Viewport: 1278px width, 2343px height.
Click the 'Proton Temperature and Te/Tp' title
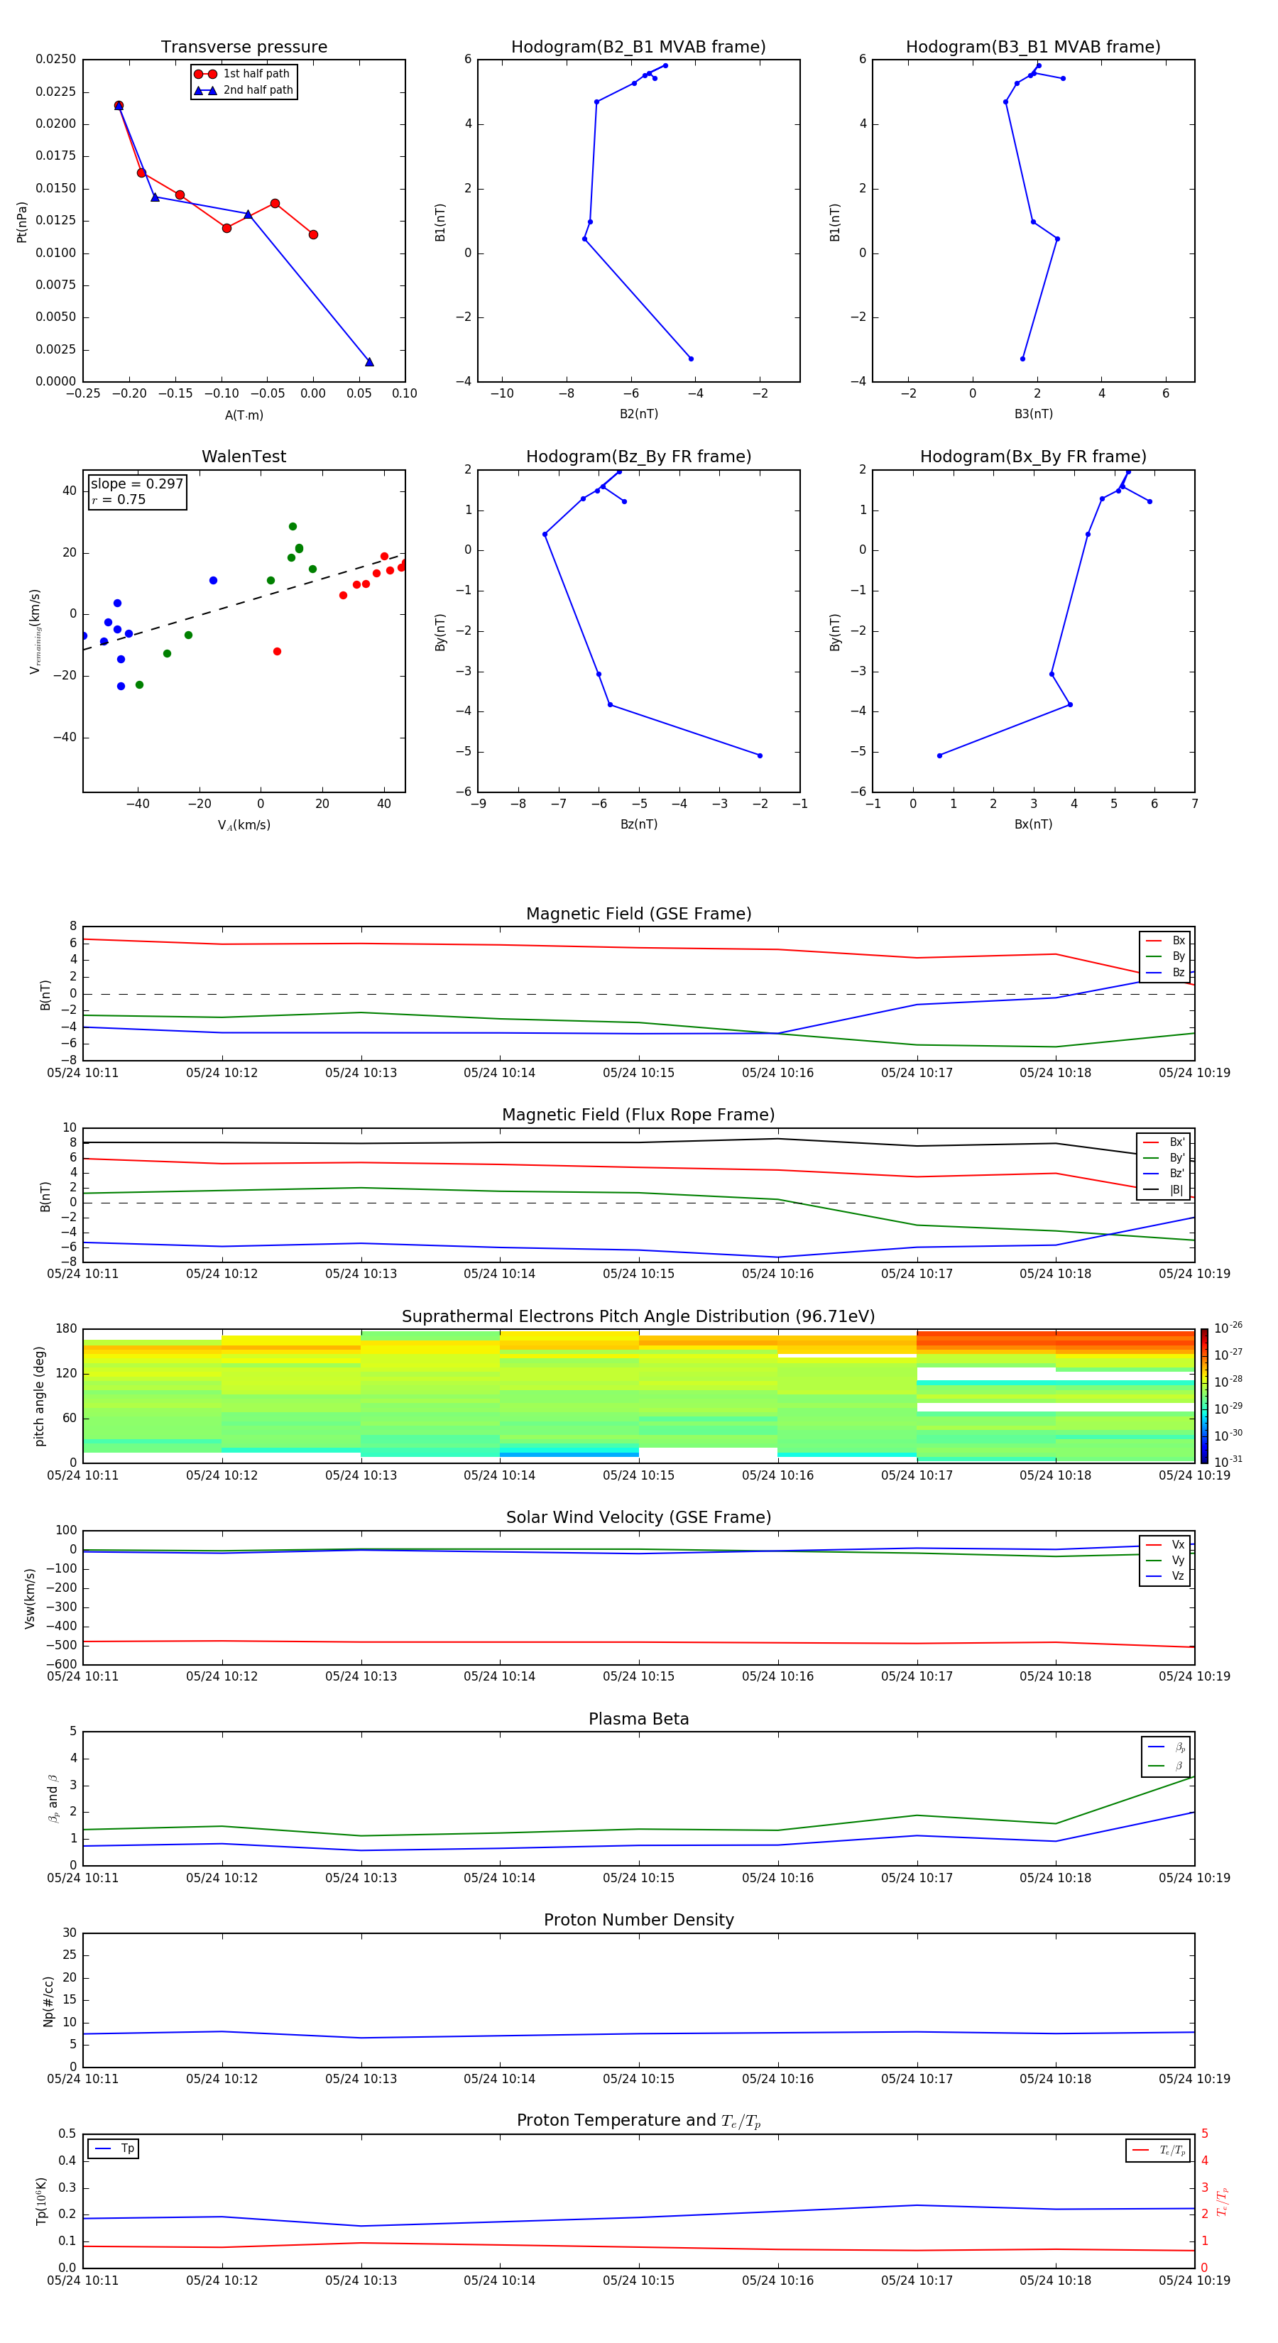[638, 2121]
